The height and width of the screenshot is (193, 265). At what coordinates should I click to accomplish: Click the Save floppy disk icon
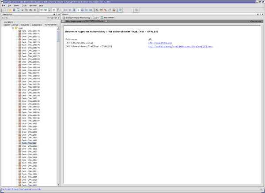14,9
